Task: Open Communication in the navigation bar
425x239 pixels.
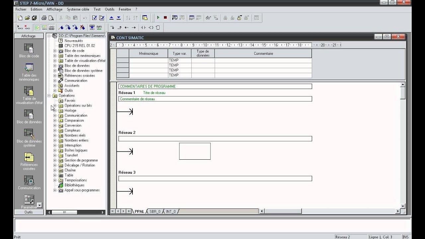Action: point(29,182)
